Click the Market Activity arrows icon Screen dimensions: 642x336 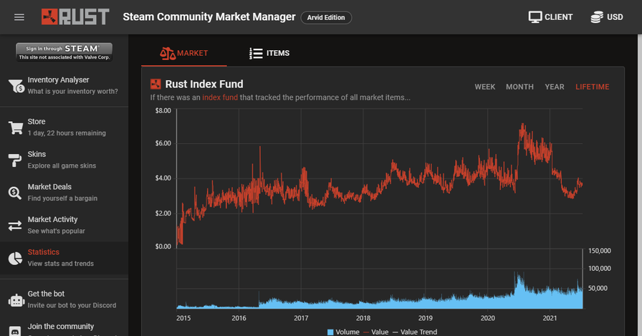[x=15, y=226]
